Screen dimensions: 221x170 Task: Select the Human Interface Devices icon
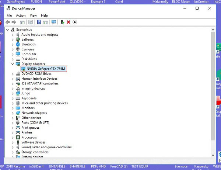18,79
